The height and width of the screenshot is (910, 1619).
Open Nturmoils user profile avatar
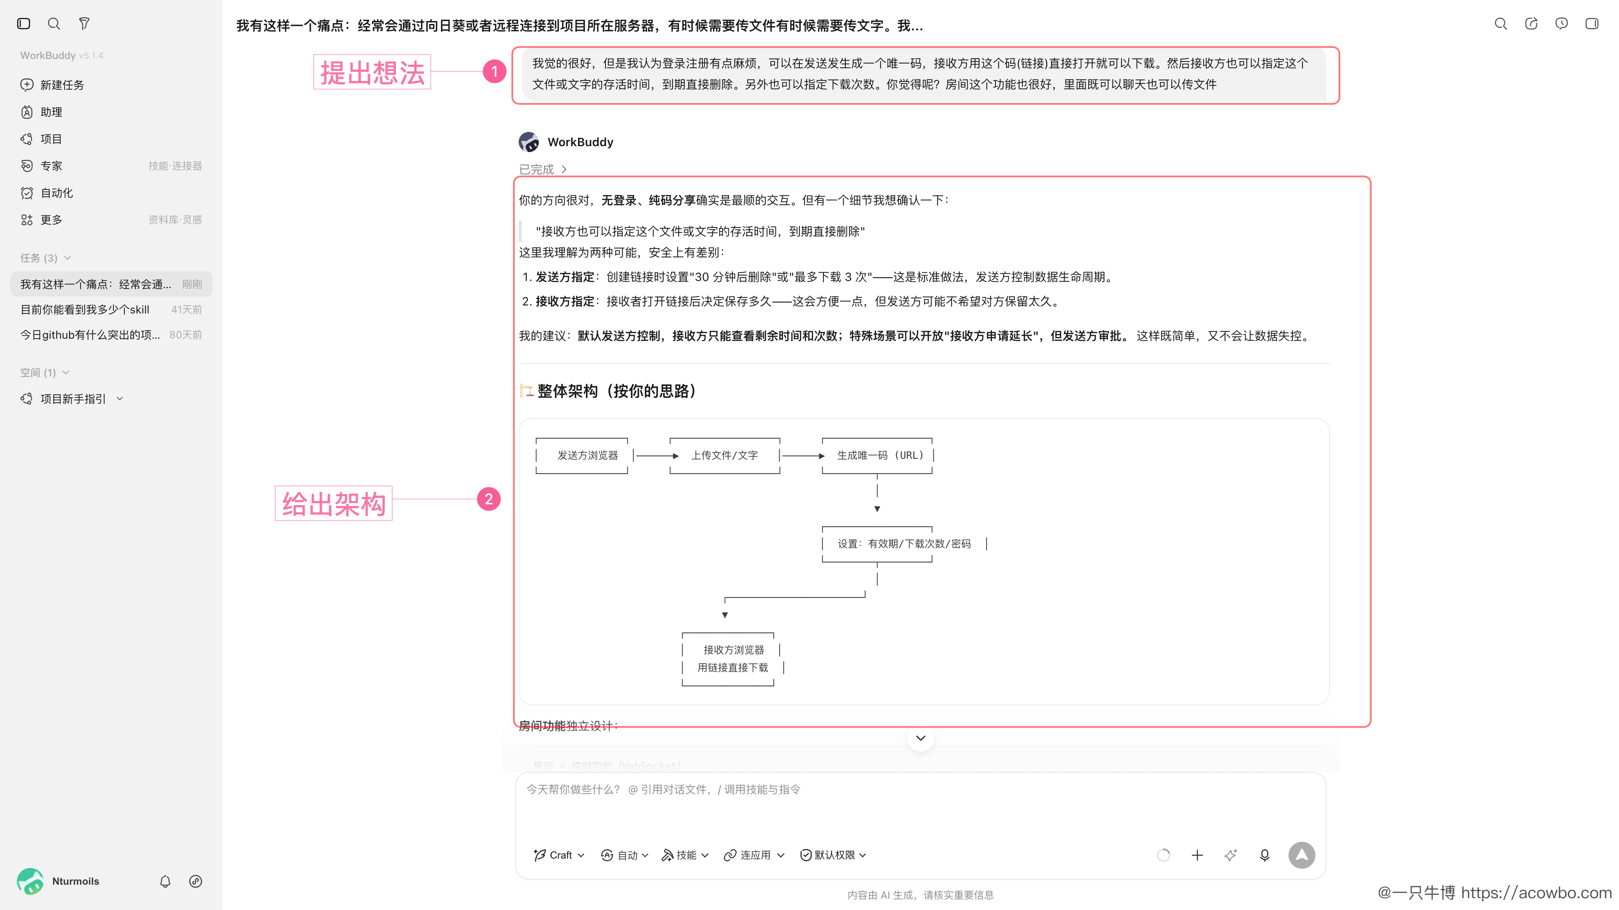click(30, 881)
